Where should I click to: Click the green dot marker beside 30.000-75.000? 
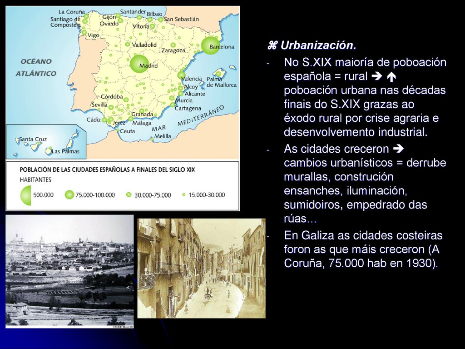[129, 194]
